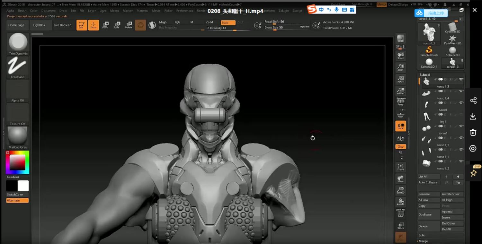Toggle the Persp perspective button
Image resolution: width=482 pixels, height=244 pixels.
pos(401,102)
